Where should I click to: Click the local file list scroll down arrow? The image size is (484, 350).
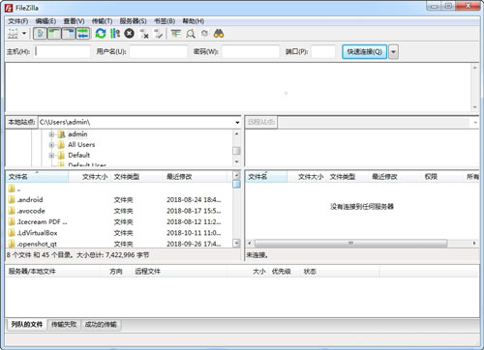[236, 243]
